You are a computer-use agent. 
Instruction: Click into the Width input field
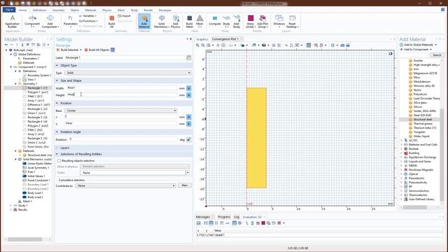coord(122,88)
